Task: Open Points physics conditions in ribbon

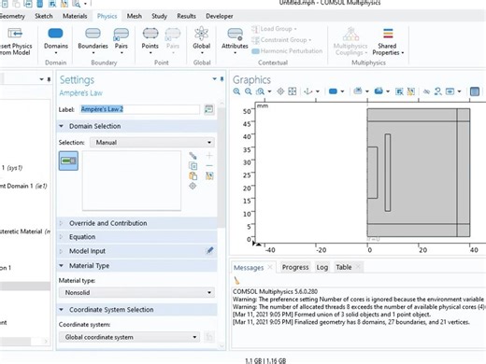Action: [x=150, y=39]
